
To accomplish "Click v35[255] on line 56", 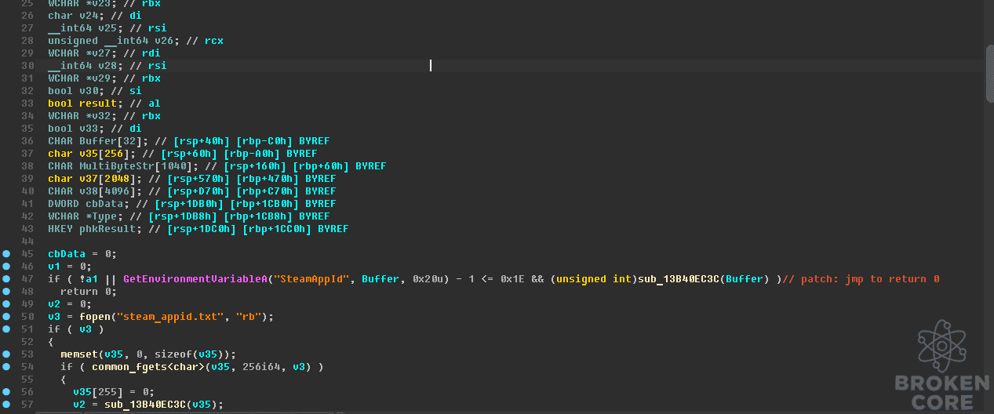I will [x=98, y=392].
